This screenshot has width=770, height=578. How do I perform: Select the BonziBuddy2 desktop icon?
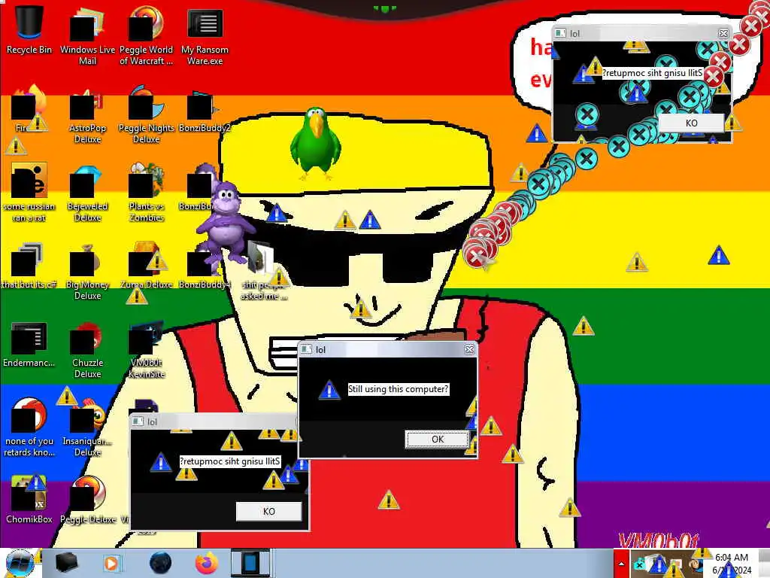205,113
